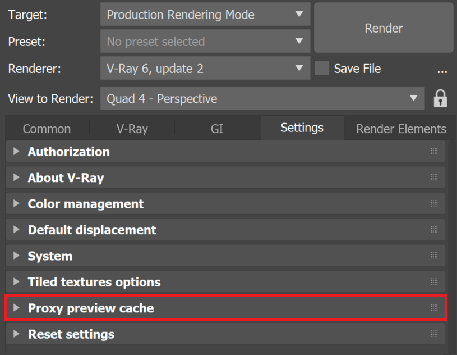
Task: Switch to the Common tab
Action: tap(47, 129)
